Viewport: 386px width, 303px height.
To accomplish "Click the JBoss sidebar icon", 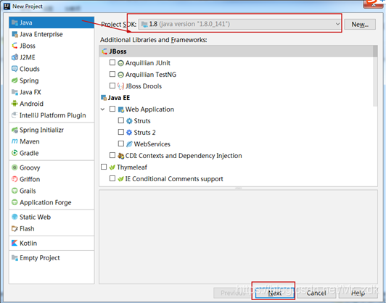I will (15, 46).
